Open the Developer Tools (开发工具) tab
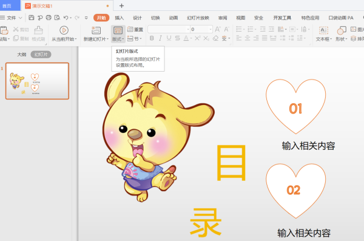This screenshot has height=241, width=364. pyautogui.click(x=282, y=18)
